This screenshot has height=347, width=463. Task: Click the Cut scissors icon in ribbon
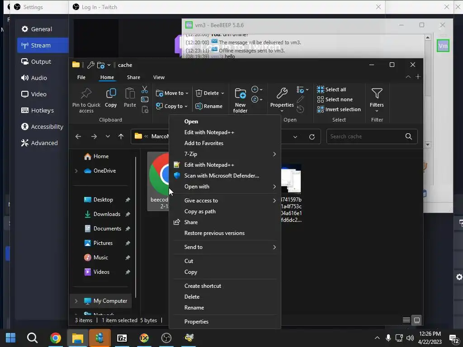pos(144,89)
